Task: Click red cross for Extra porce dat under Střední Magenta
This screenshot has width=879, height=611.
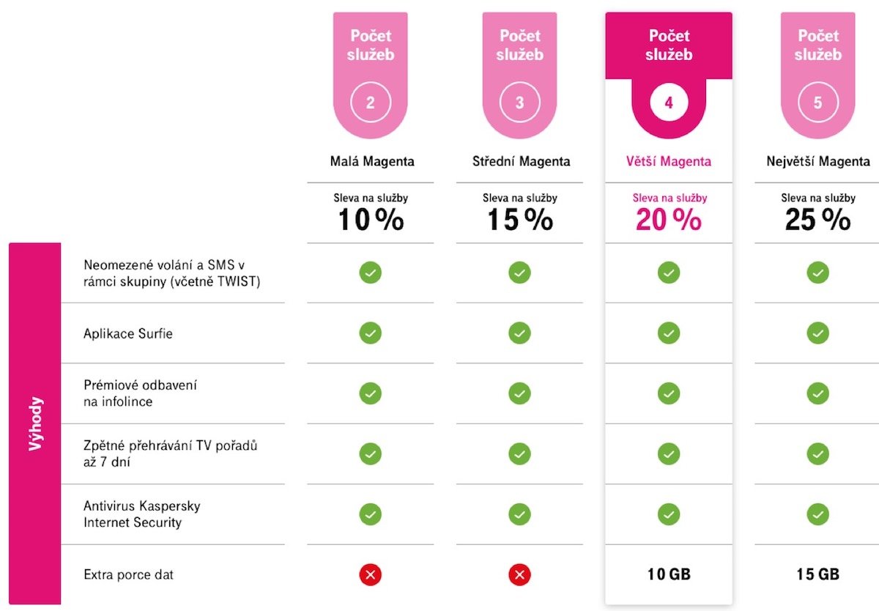Action: click(x=519, y=575)
